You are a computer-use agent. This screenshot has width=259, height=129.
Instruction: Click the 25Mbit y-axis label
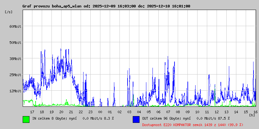click(15, 75)
